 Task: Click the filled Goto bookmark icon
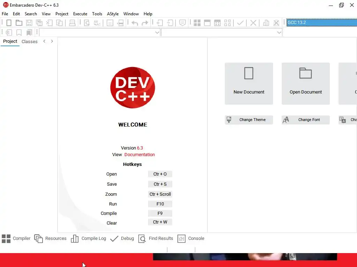tap(29, 32)
